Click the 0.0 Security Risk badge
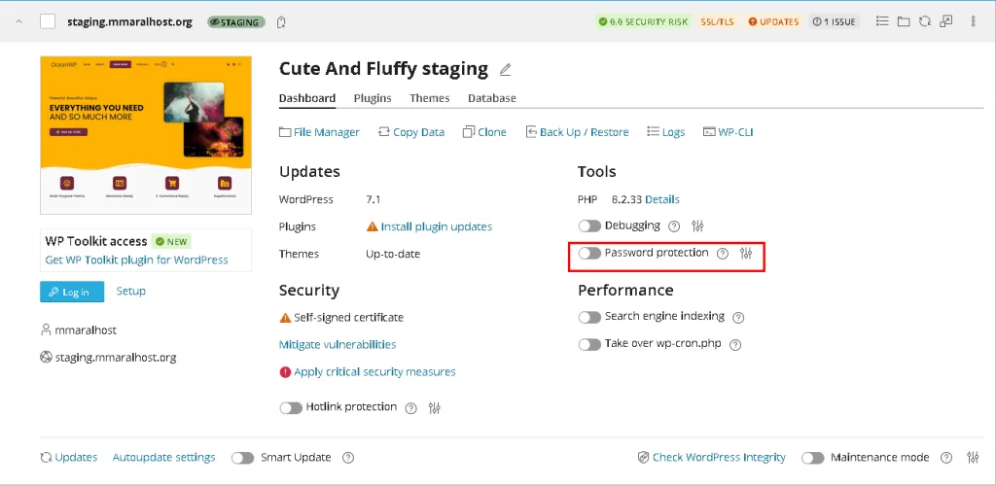Viewport: 996px width, 486px height. [x=643, y=21]
